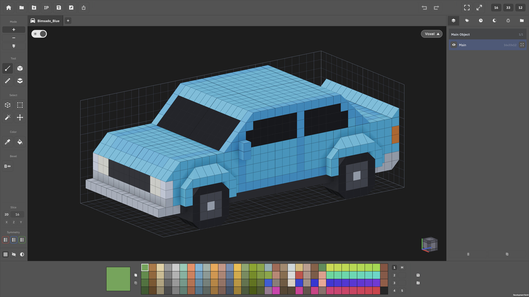Open the Bimsado_Blue document tab
This screenshot has width=529, height=297.
tap(45, 21)
